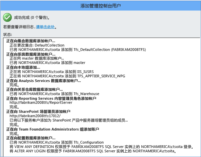
Task: Select the line 正在向 master 数据库添加帐户...
Action: tap(37, 58)
